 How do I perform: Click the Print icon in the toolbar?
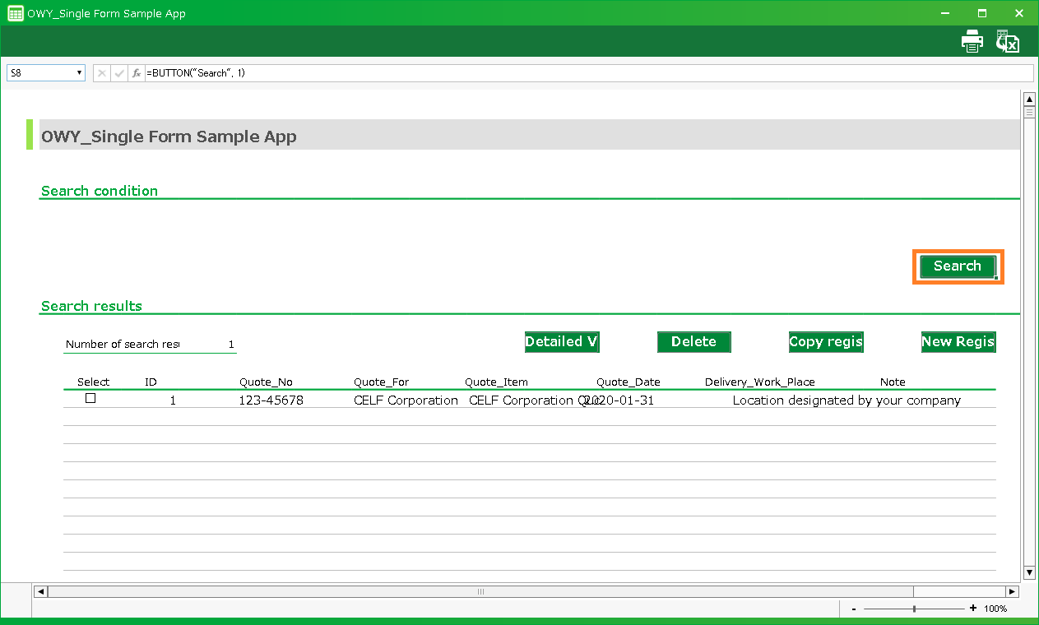pyautogui.click(x=972, y=41)
